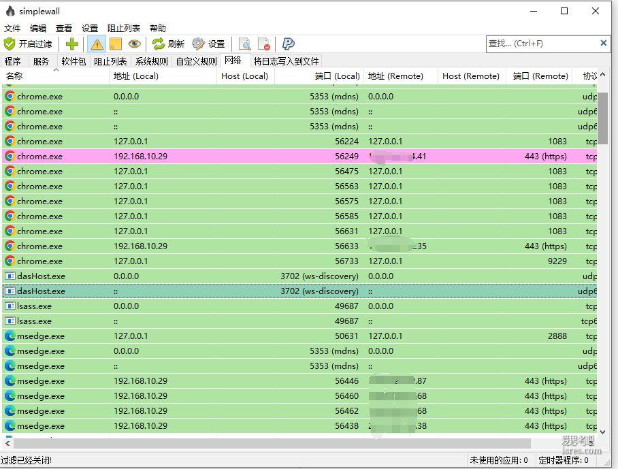Click the dasHost.exe icon in 0.0.0.0 row
The width and height of the screenshot is (618, 469).
(10, 276)
